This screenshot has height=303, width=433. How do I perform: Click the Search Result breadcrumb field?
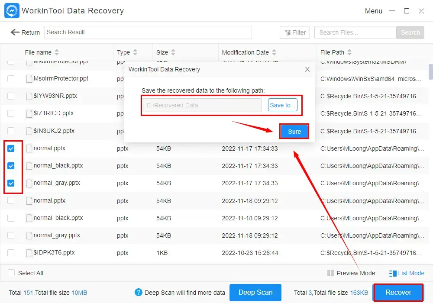(148, 32)
